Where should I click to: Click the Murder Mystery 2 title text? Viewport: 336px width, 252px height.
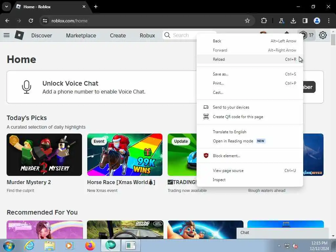(29, 182)
